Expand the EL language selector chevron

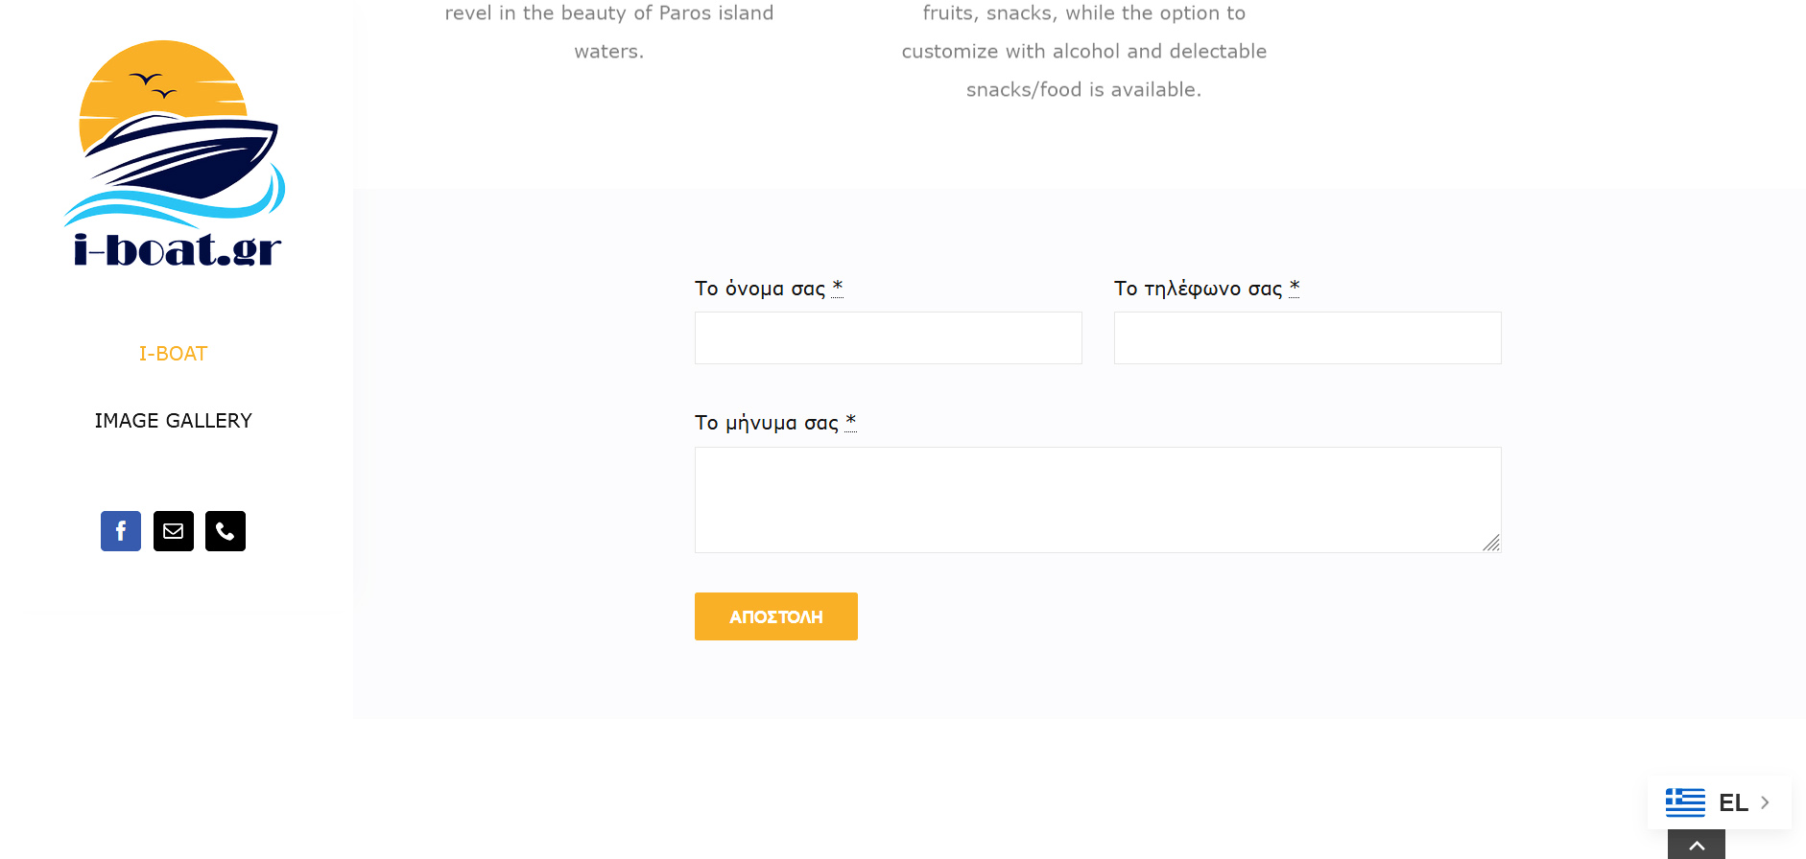tap(1765, 802)
